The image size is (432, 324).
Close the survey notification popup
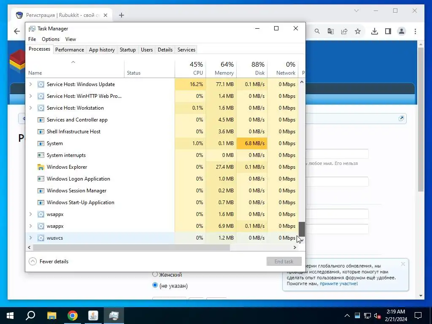(x=403, y=264)
